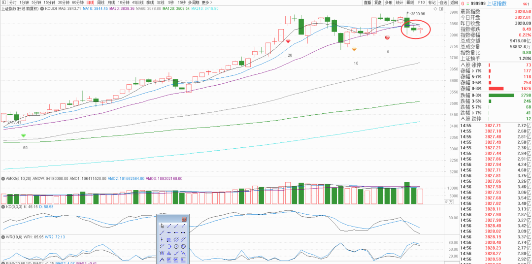Toggle the right info panel icon
Screen dimensions: 532x264
(x=441, y=9)
